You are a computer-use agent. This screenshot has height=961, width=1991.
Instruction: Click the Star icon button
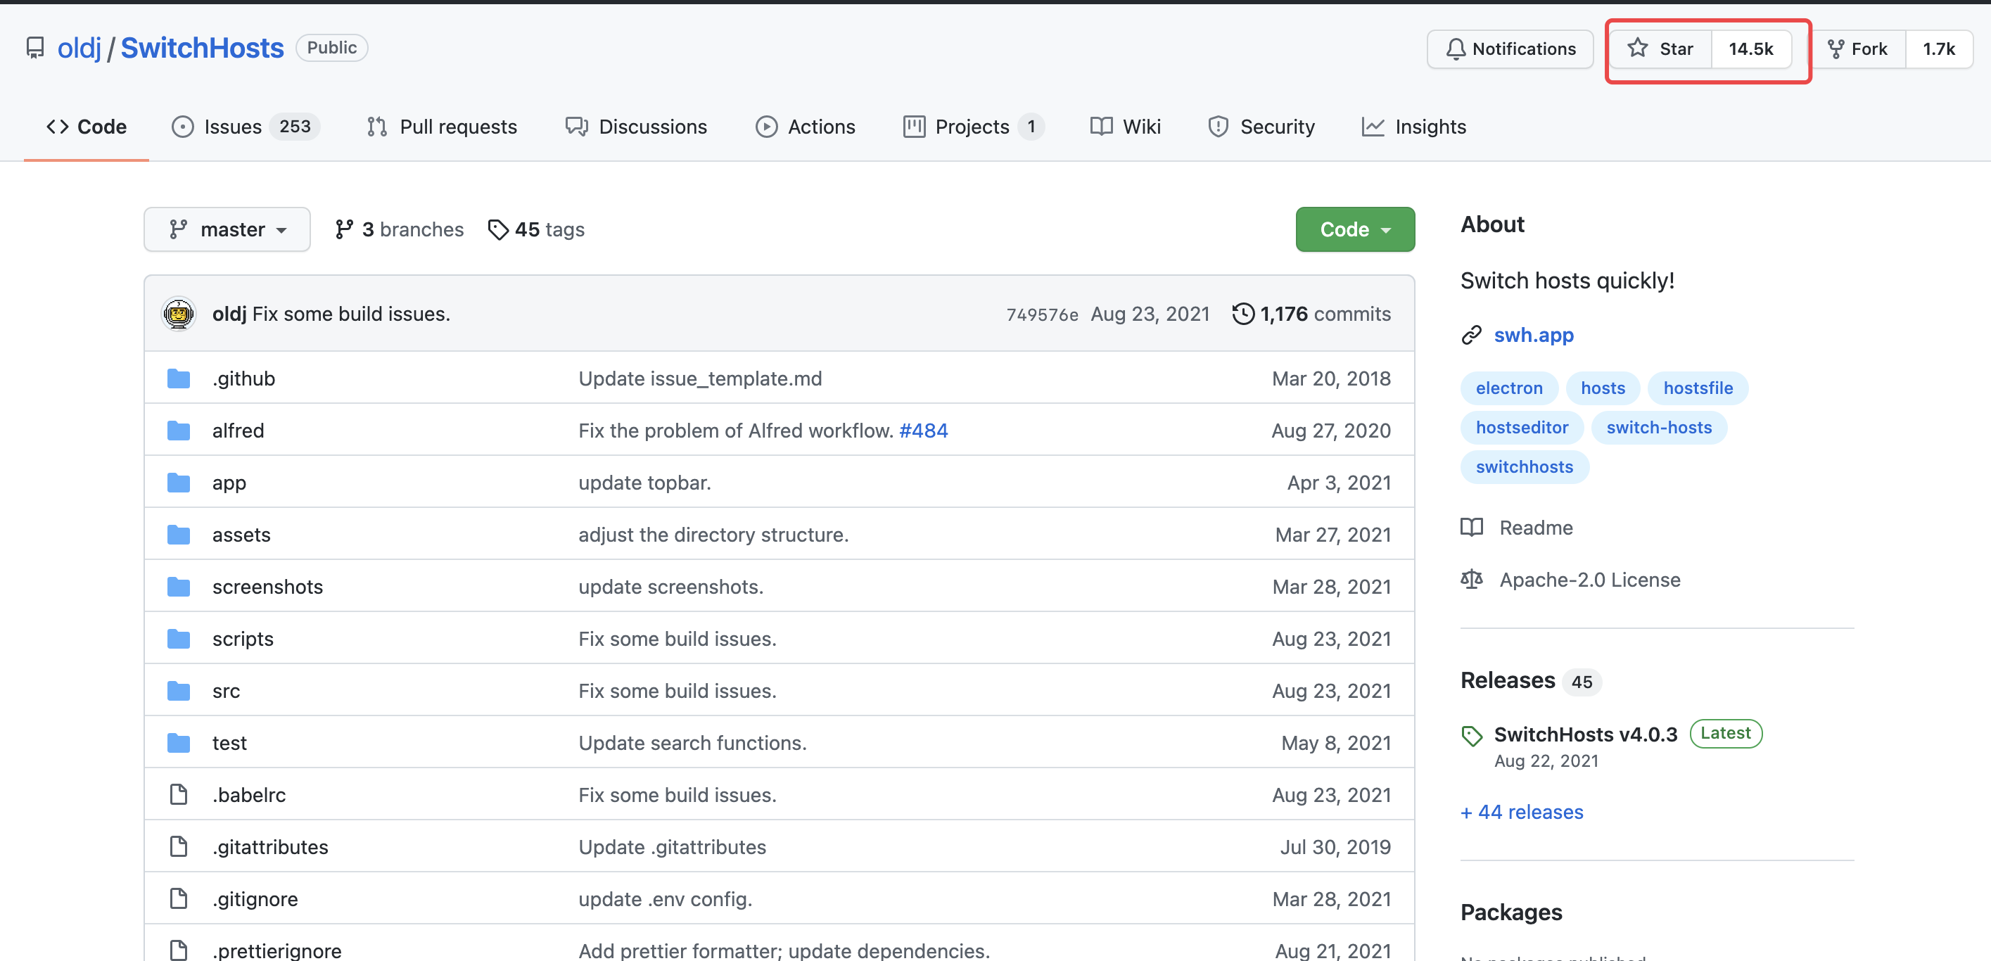coord(1638,49)
